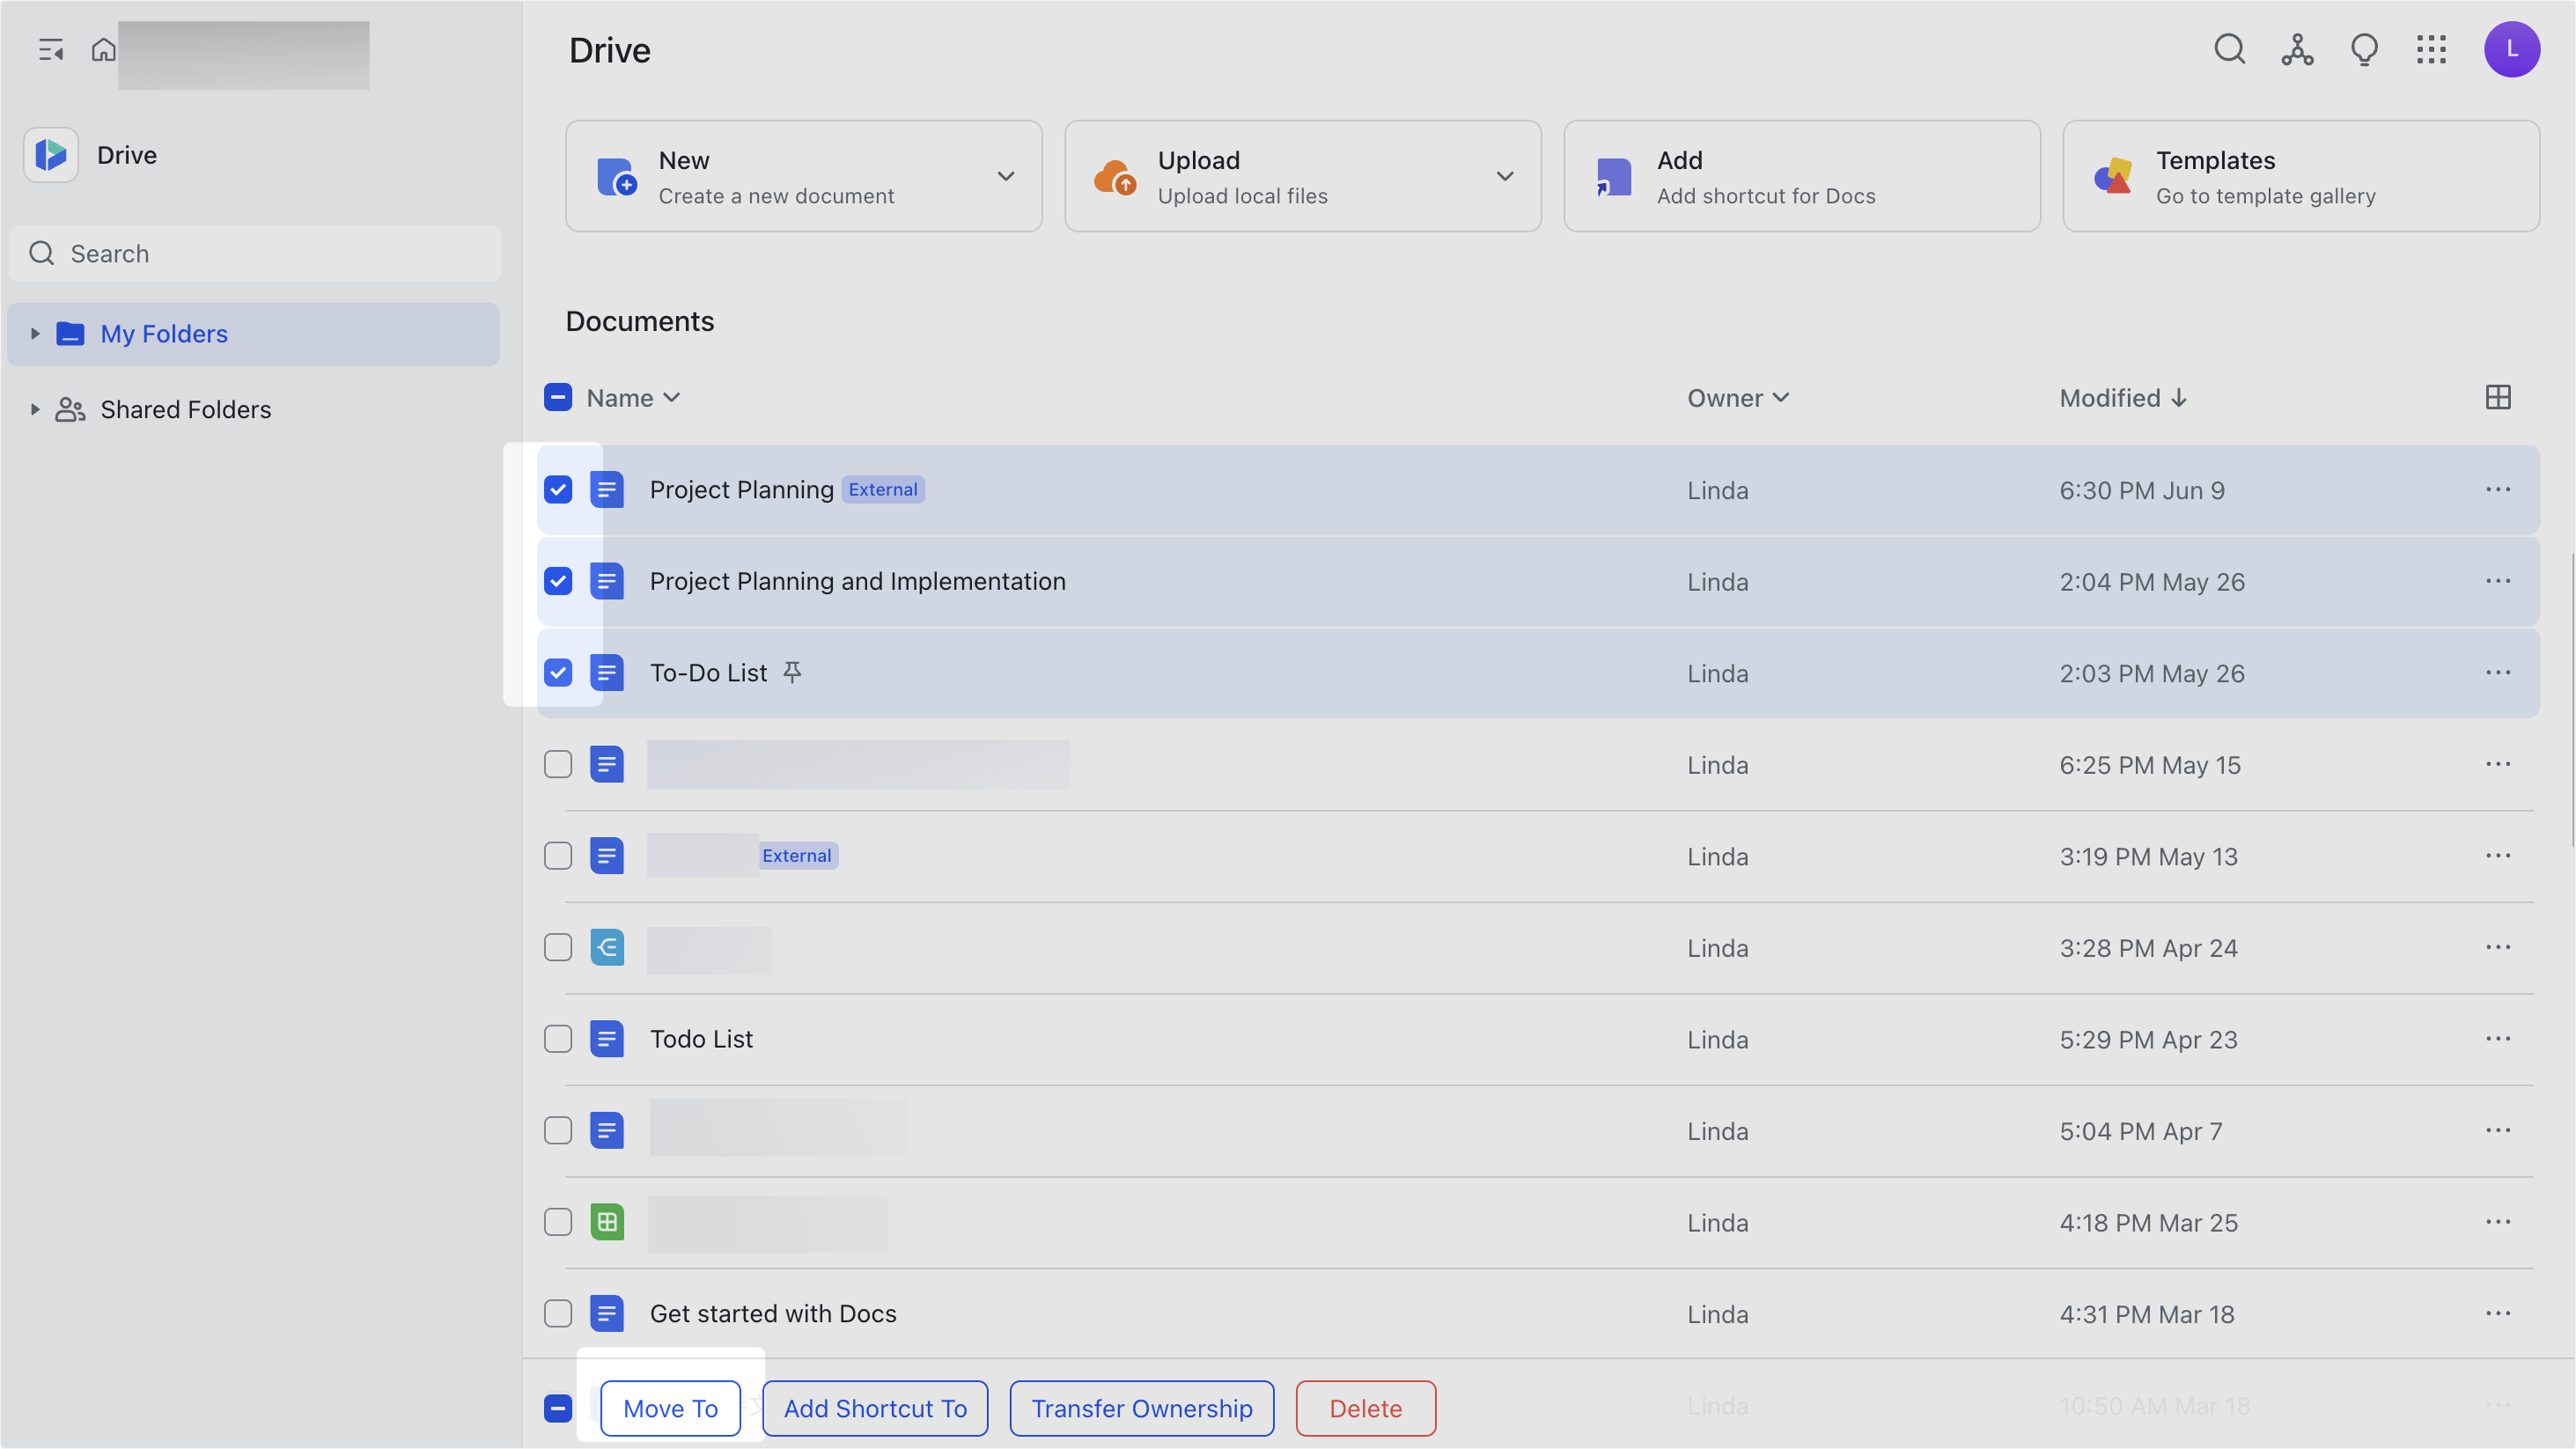The height and width of the screenshot is (1449, 2576).
Task: Open the L profile avatar
Action: point(2511,49)
